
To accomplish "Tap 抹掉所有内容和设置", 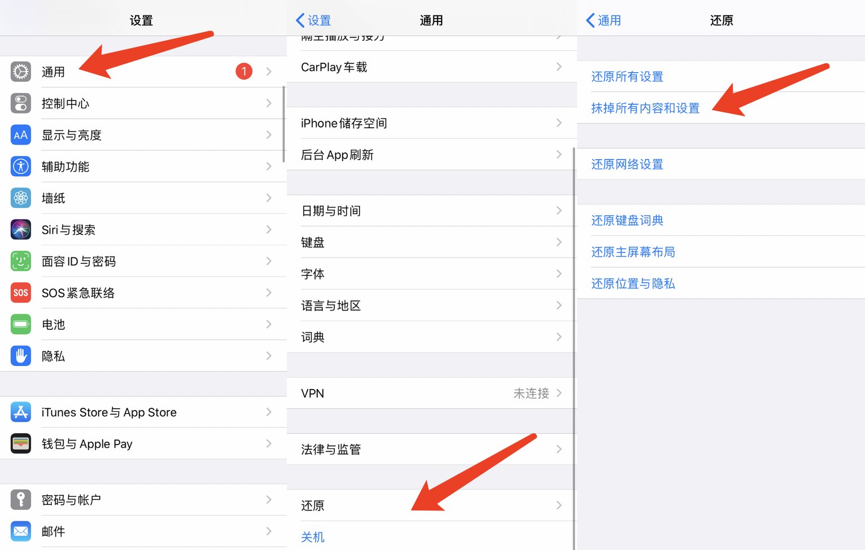I will point(645,108).
